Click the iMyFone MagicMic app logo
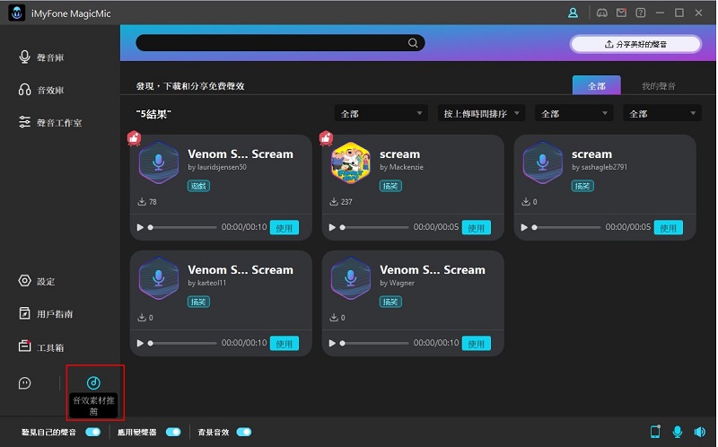This screenshot has width=718, height=447. coord(17,13)
